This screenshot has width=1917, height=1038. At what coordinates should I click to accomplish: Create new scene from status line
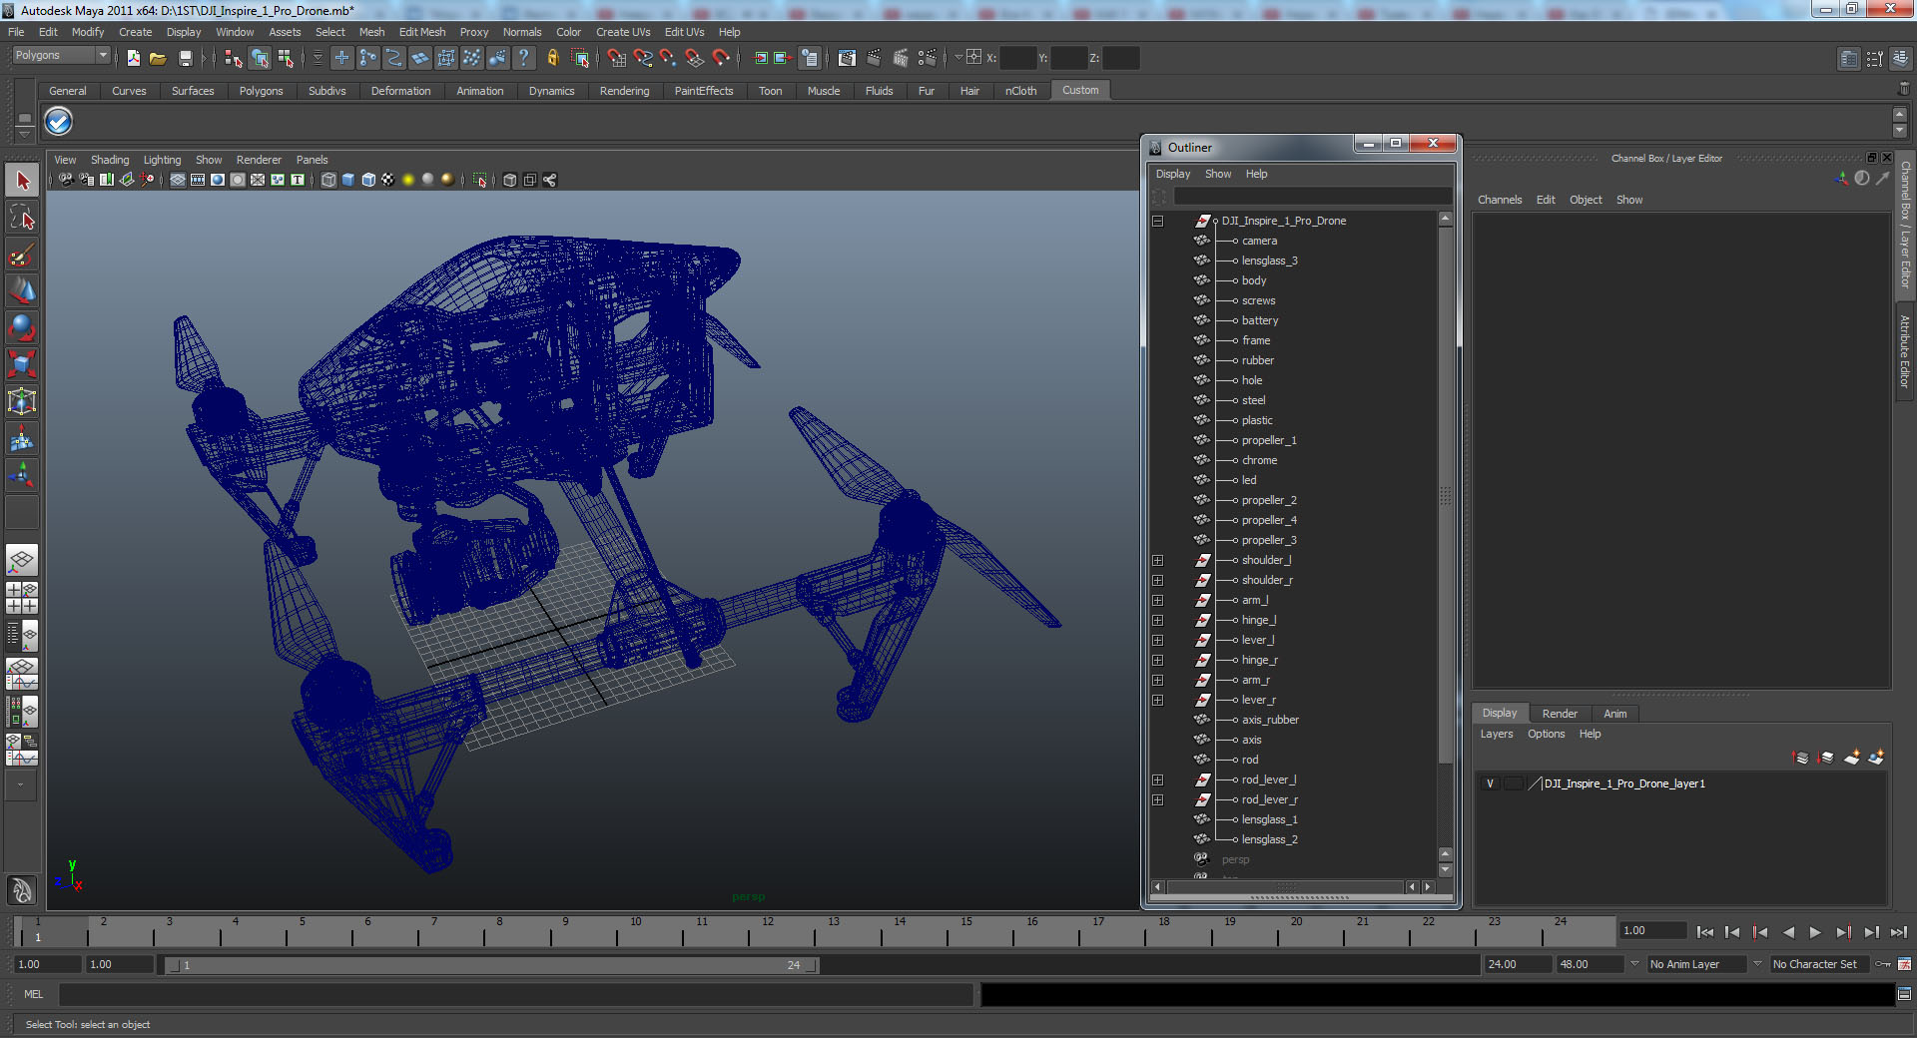tap(134, 58)
